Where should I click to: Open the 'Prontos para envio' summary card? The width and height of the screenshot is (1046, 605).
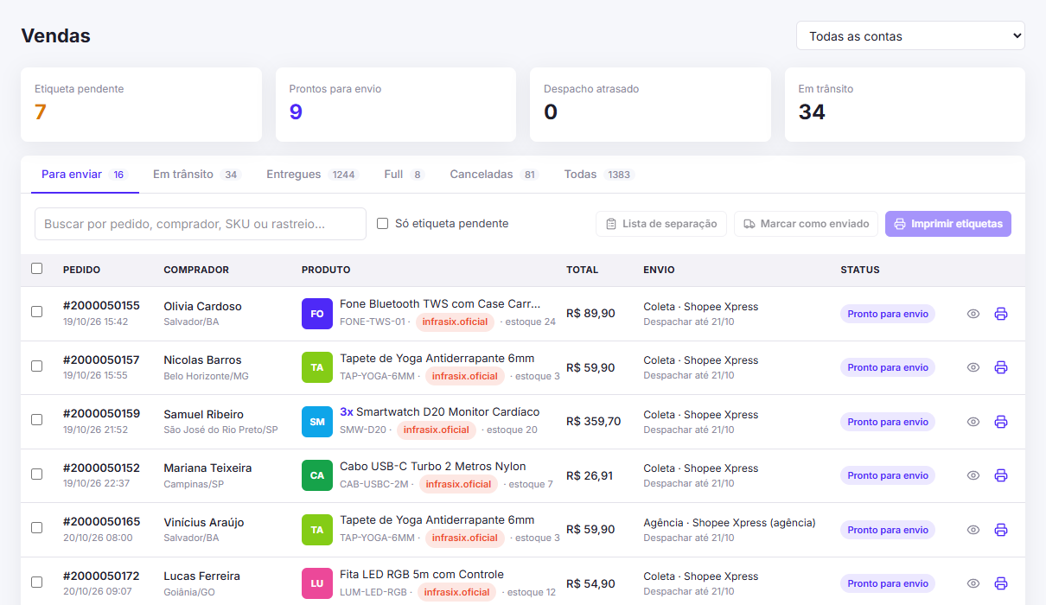396,105
